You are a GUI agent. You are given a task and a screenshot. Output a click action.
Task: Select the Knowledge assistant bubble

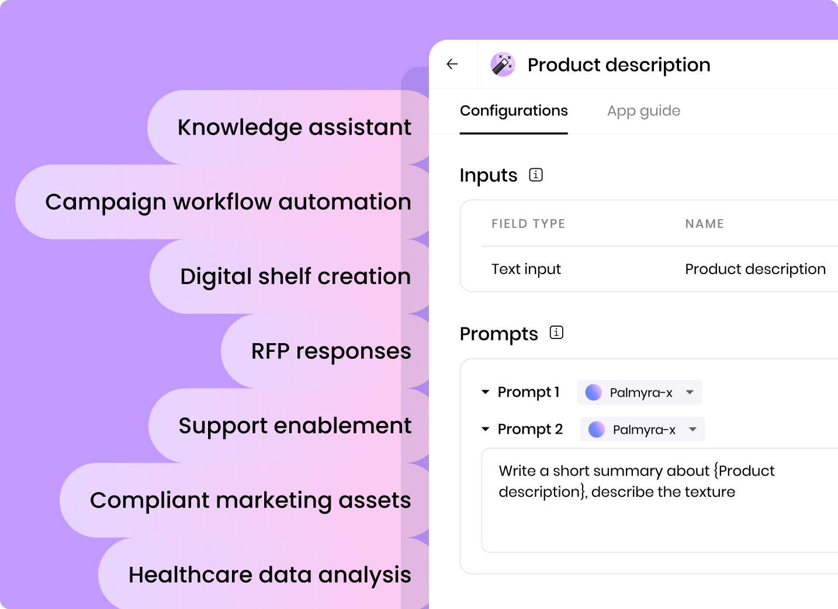tap(294, 127)
